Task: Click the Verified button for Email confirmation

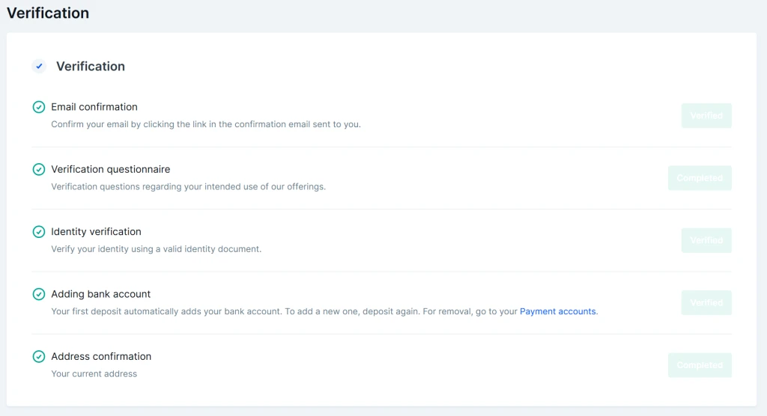Action: [x=706, y=116]
